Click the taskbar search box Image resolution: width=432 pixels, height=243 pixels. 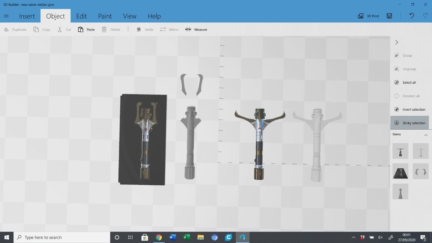[62, 237]
